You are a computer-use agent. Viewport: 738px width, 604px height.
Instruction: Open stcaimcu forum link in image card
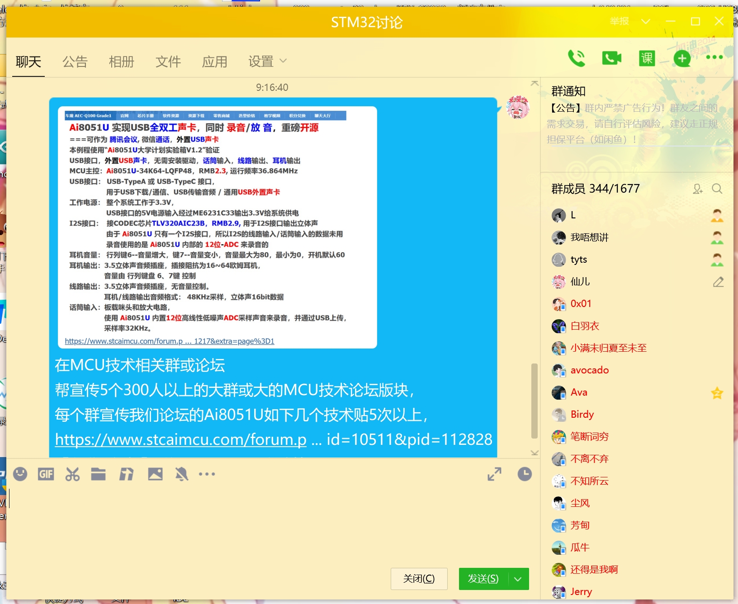click(x=170, y=341)
